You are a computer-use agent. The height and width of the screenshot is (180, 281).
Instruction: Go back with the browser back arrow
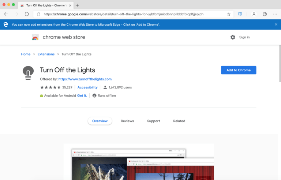point(6,14)
